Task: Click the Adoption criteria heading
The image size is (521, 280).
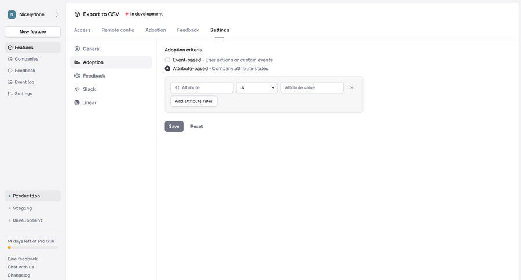Action: tap(184, 50)
